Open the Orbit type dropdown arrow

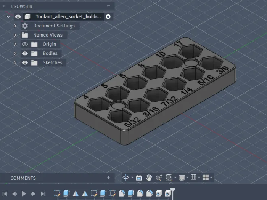(132, 178)
